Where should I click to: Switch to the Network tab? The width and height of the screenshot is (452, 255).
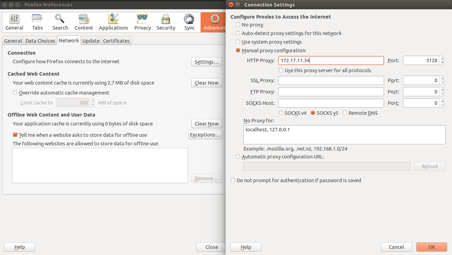[69, 41]
